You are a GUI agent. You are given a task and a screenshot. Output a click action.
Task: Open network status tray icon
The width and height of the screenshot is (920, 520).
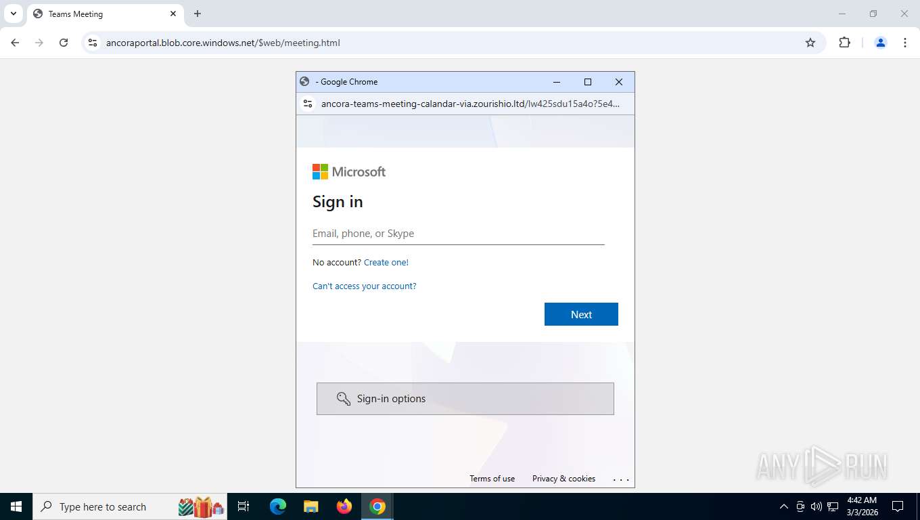coord(833,506)
